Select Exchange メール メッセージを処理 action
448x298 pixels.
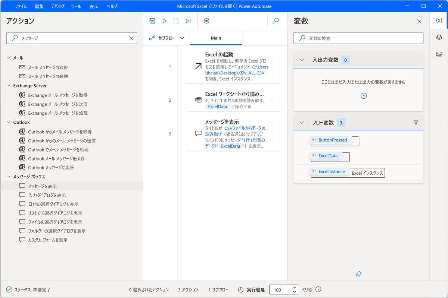click(57, 113)
